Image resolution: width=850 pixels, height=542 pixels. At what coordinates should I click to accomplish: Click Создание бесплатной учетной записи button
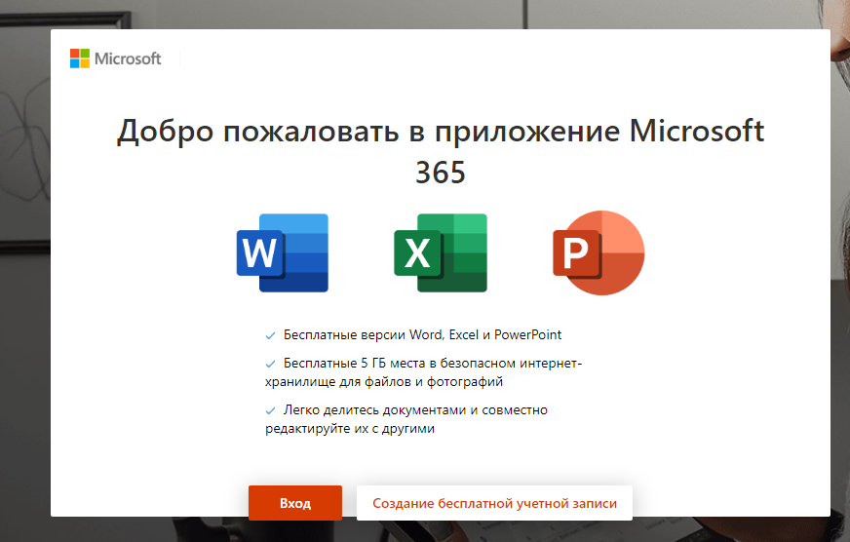[x=494, y=503]
